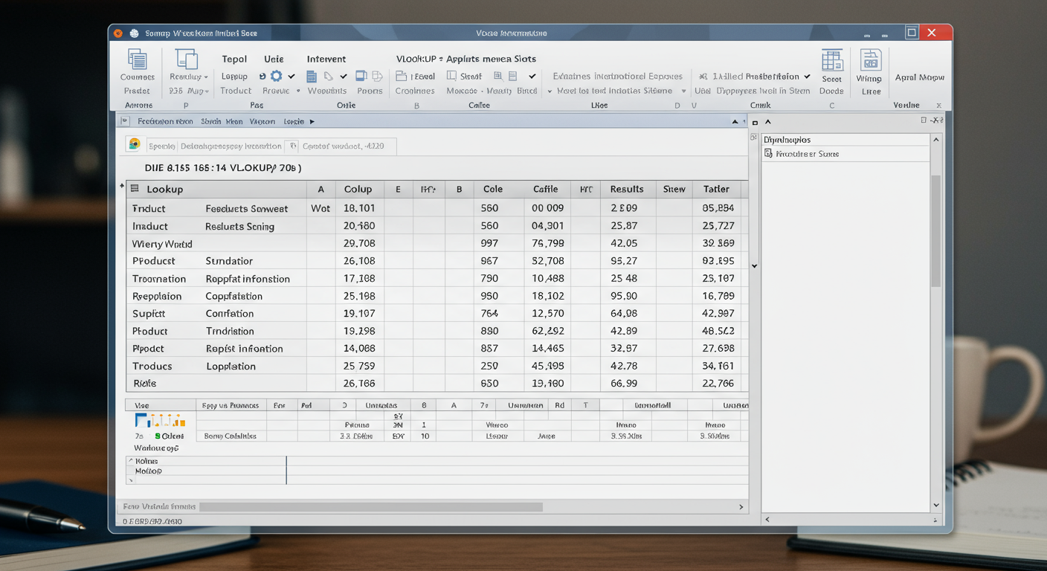This screenshot has width=1047, height=571.
Task: Switch to the Intervent ribbon tab
Action: pos(326,59)
